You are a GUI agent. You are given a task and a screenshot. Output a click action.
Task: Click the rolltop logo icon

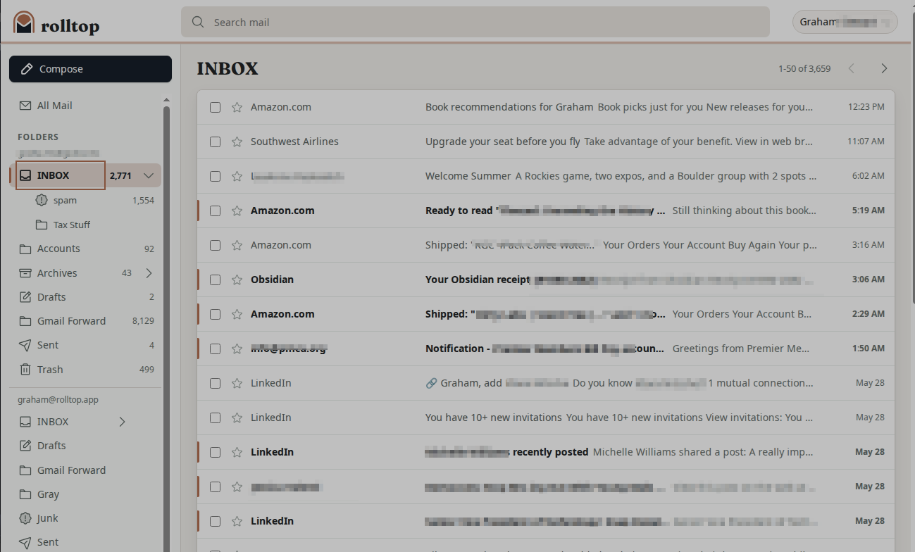(x=24, y=23)
